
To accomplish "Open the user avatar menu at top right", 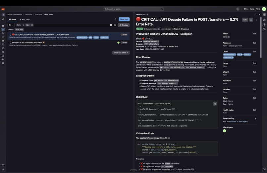I will (264, 9).
